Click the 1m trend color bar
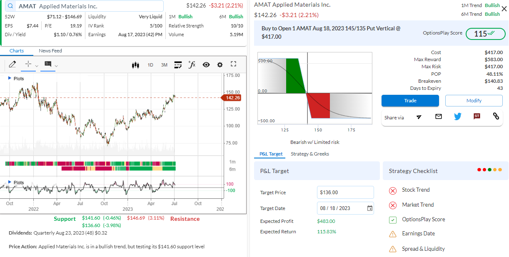Viewport: 509px width, 257px height. pyautogui.click(x=90, y=163)
